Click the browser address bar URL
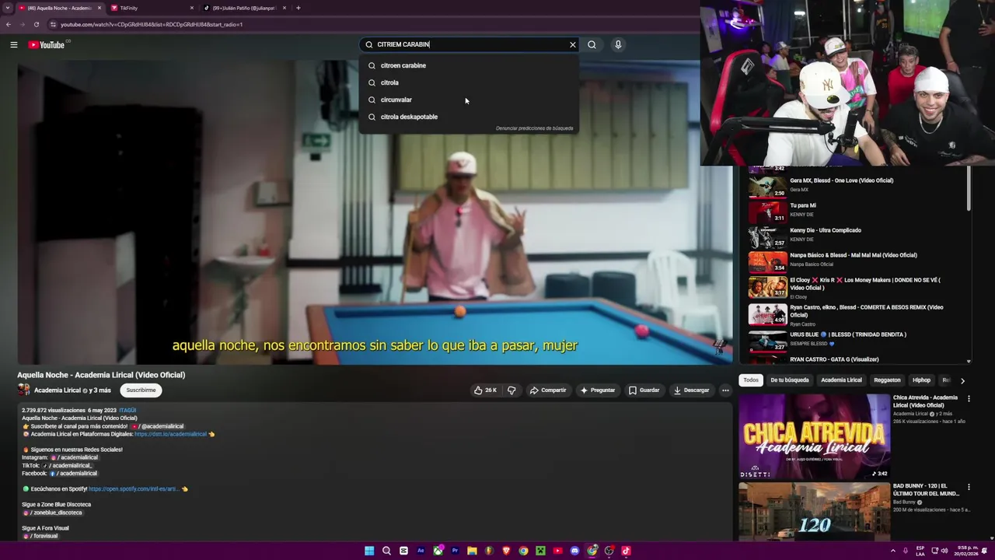The width and height of the screenshot is (995, 560). click(152, 24)
